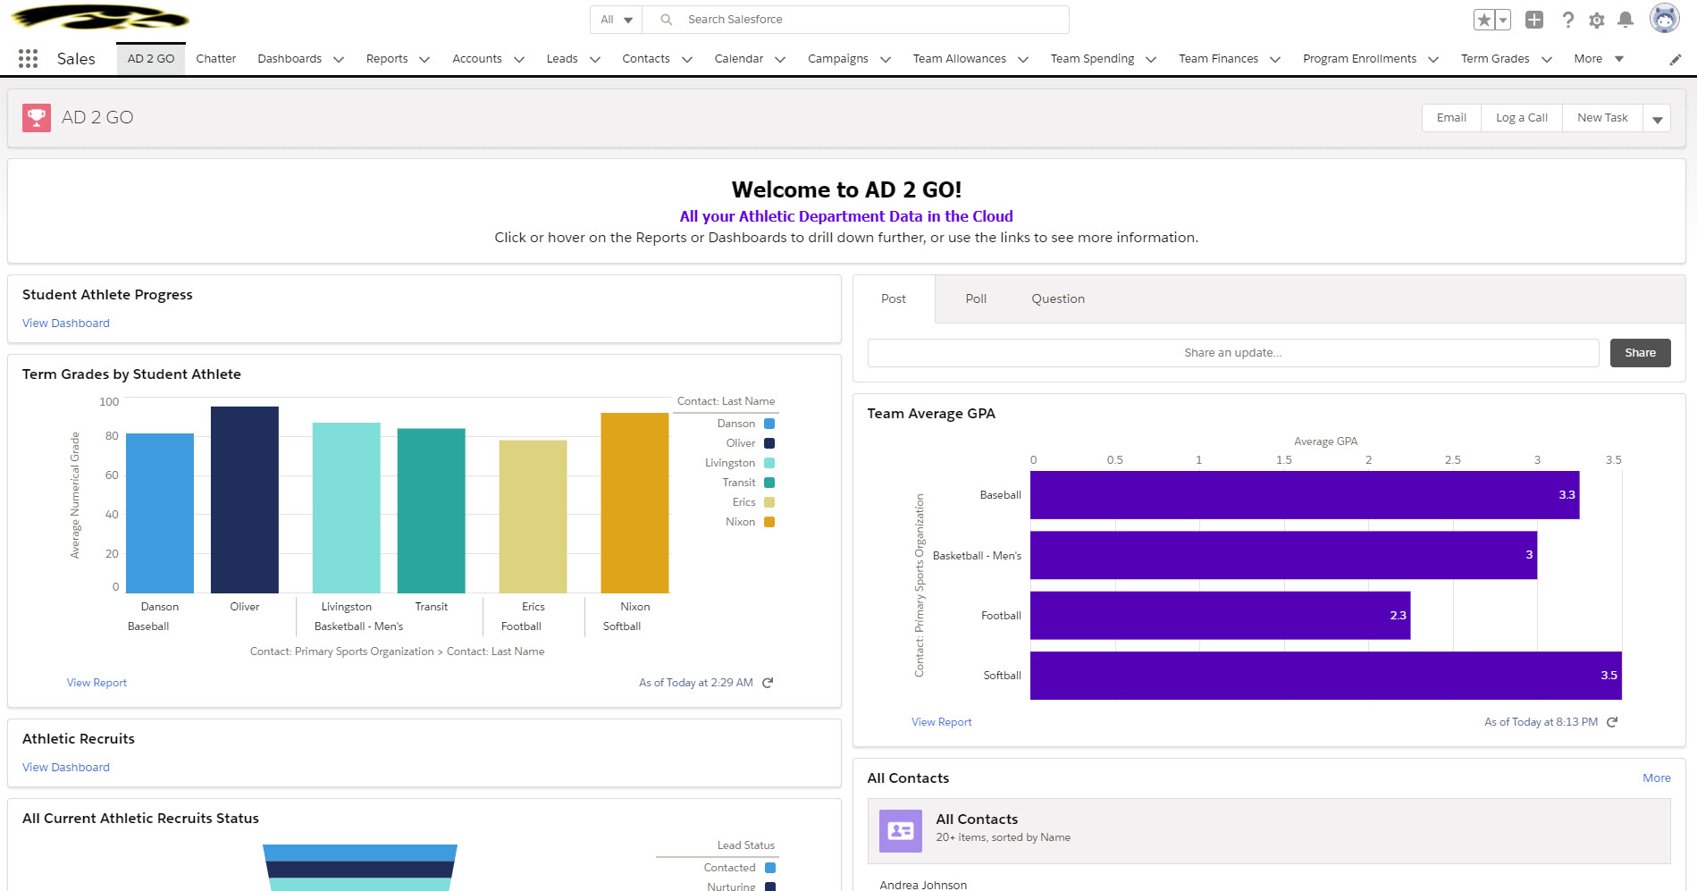Screen dimensions: 1697x891
Task: Expand the Leads tab dropdown chevron
Action: [x=594, y=60]
